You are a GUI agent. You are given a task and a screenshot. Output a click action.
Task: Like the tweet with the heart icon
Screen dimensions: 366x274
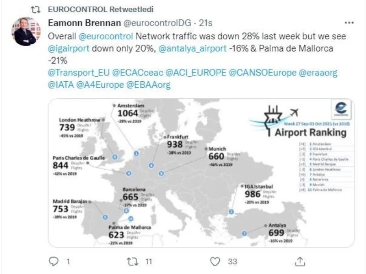pos(215,261)
